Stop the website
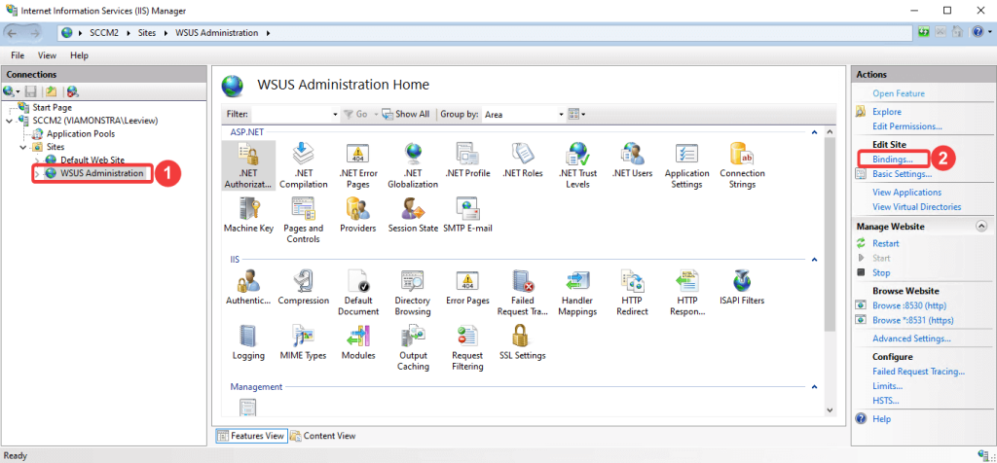This screenshot has width=997, height=463. tap(881, 272)
